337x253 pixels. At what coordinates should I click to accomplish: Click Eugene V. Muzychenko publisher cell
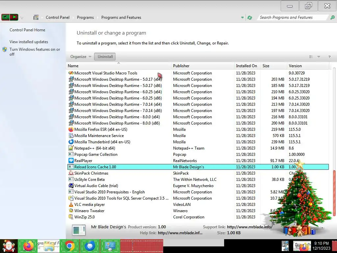(193, 186)
